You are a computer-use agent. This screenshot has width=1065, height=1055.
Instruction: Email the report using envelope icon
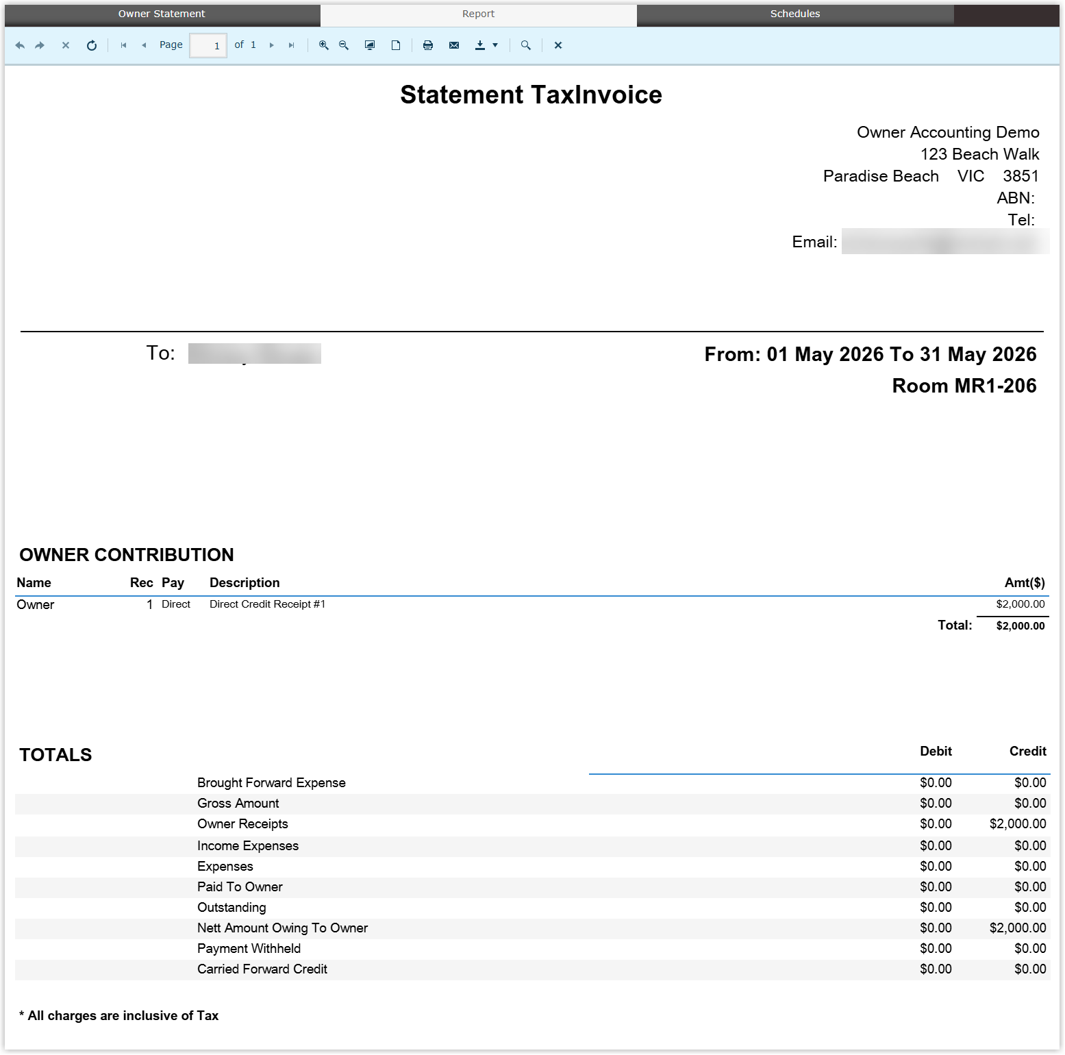click(454, 45)
